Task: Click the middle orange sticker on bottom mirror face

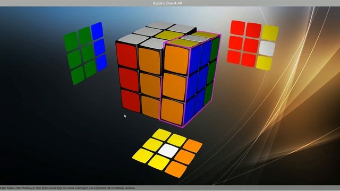Action: [x=184, y=157]
